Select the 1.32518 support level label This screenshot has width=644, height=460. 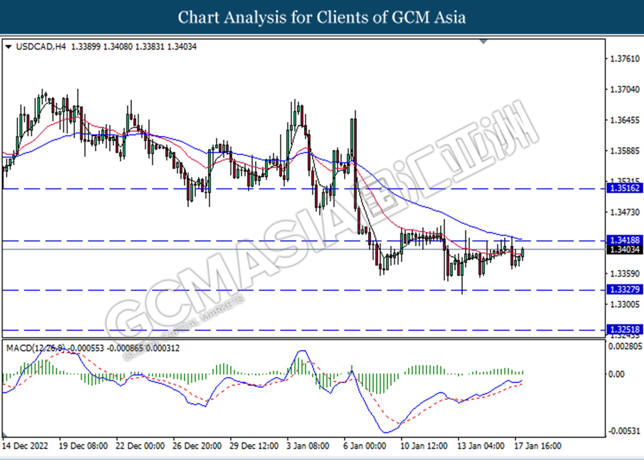[x=625, y=329]
